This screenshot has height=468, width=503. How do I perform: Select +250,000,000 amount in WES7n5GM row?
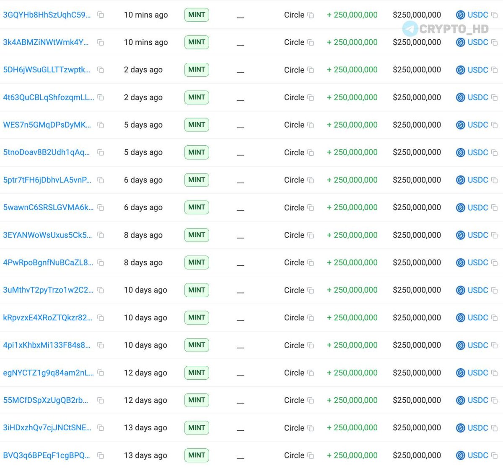pos(352,125)
